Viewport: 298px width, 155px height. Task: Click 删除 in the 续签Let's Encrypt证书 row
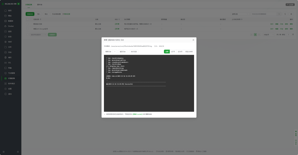(x=291, y=29)
